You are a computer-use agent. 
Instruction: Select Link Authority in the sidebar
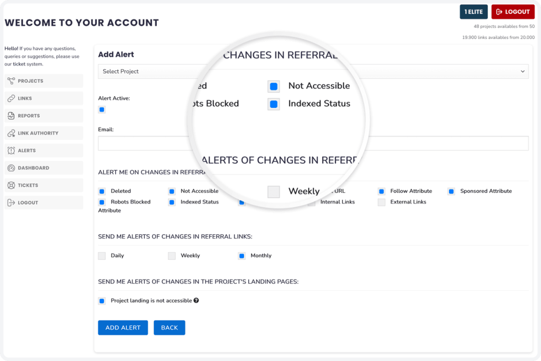point(44,133)
